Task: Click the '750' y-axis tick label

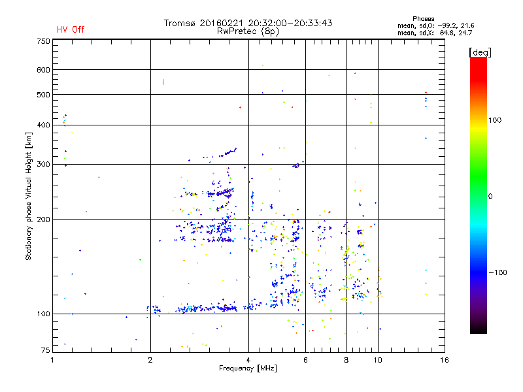Action: click(43, 41)
